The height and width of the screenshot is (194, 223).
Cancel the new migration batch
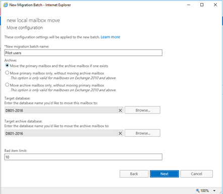196,174
